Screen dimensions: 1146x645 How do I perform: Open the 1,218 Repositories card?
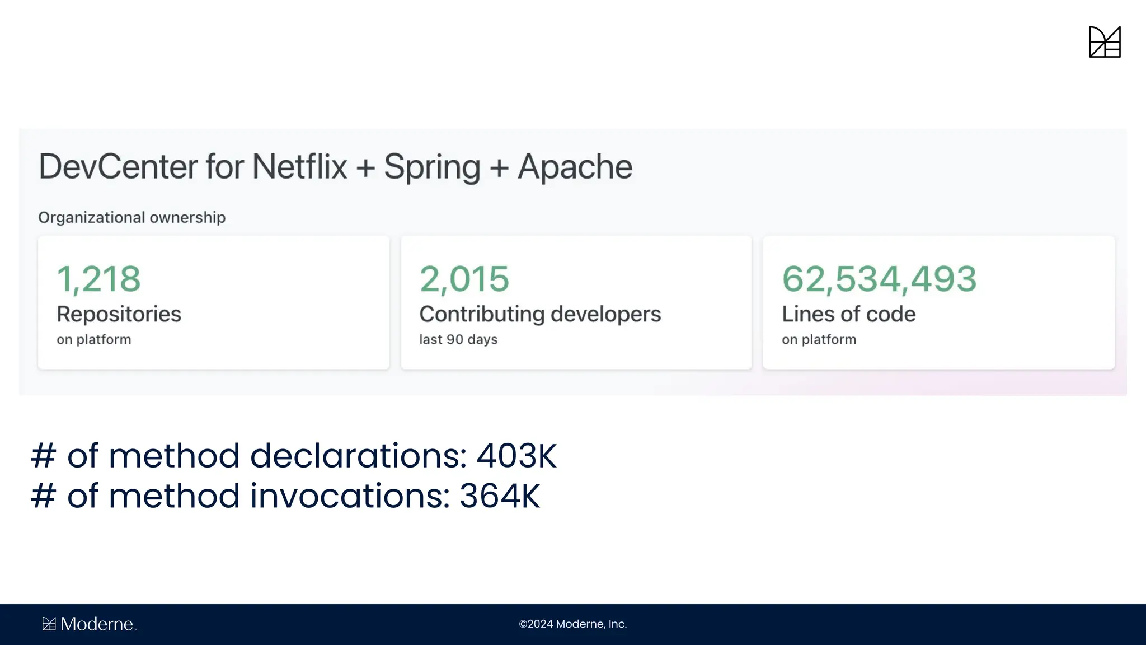click(213, 302)
